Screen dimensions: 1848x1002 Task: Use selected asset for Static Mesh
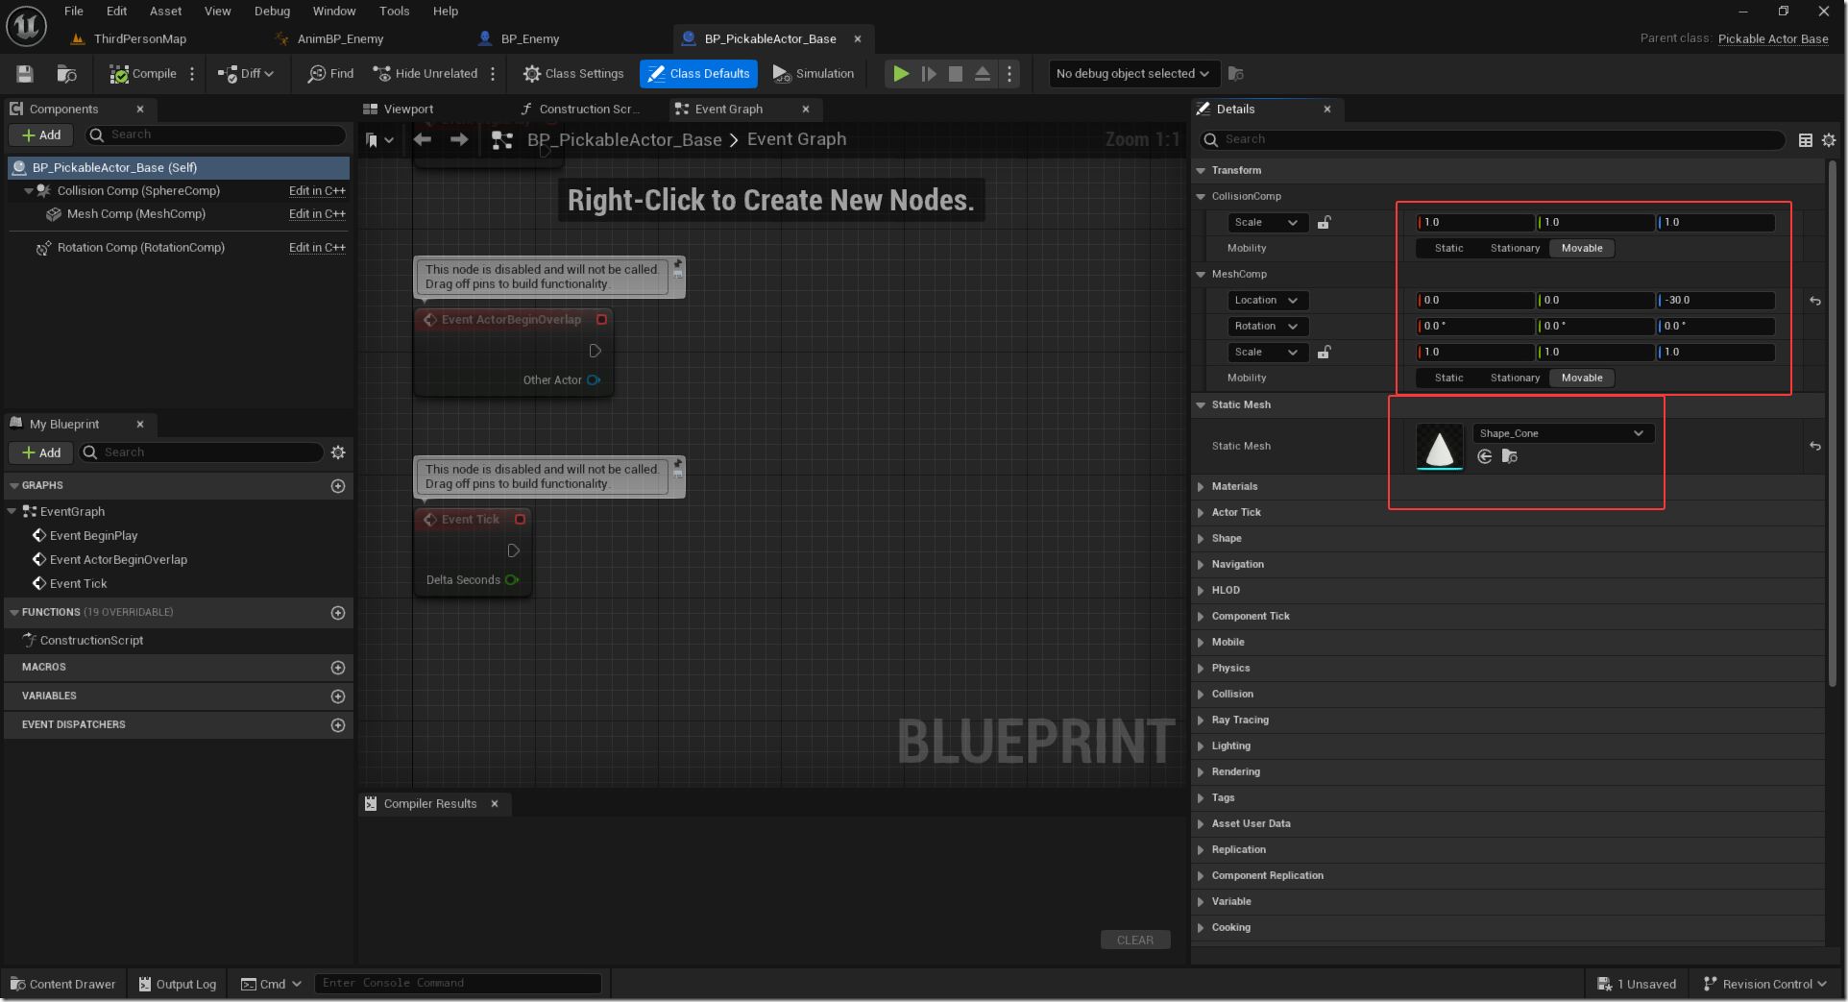(x=1485, y=457)
